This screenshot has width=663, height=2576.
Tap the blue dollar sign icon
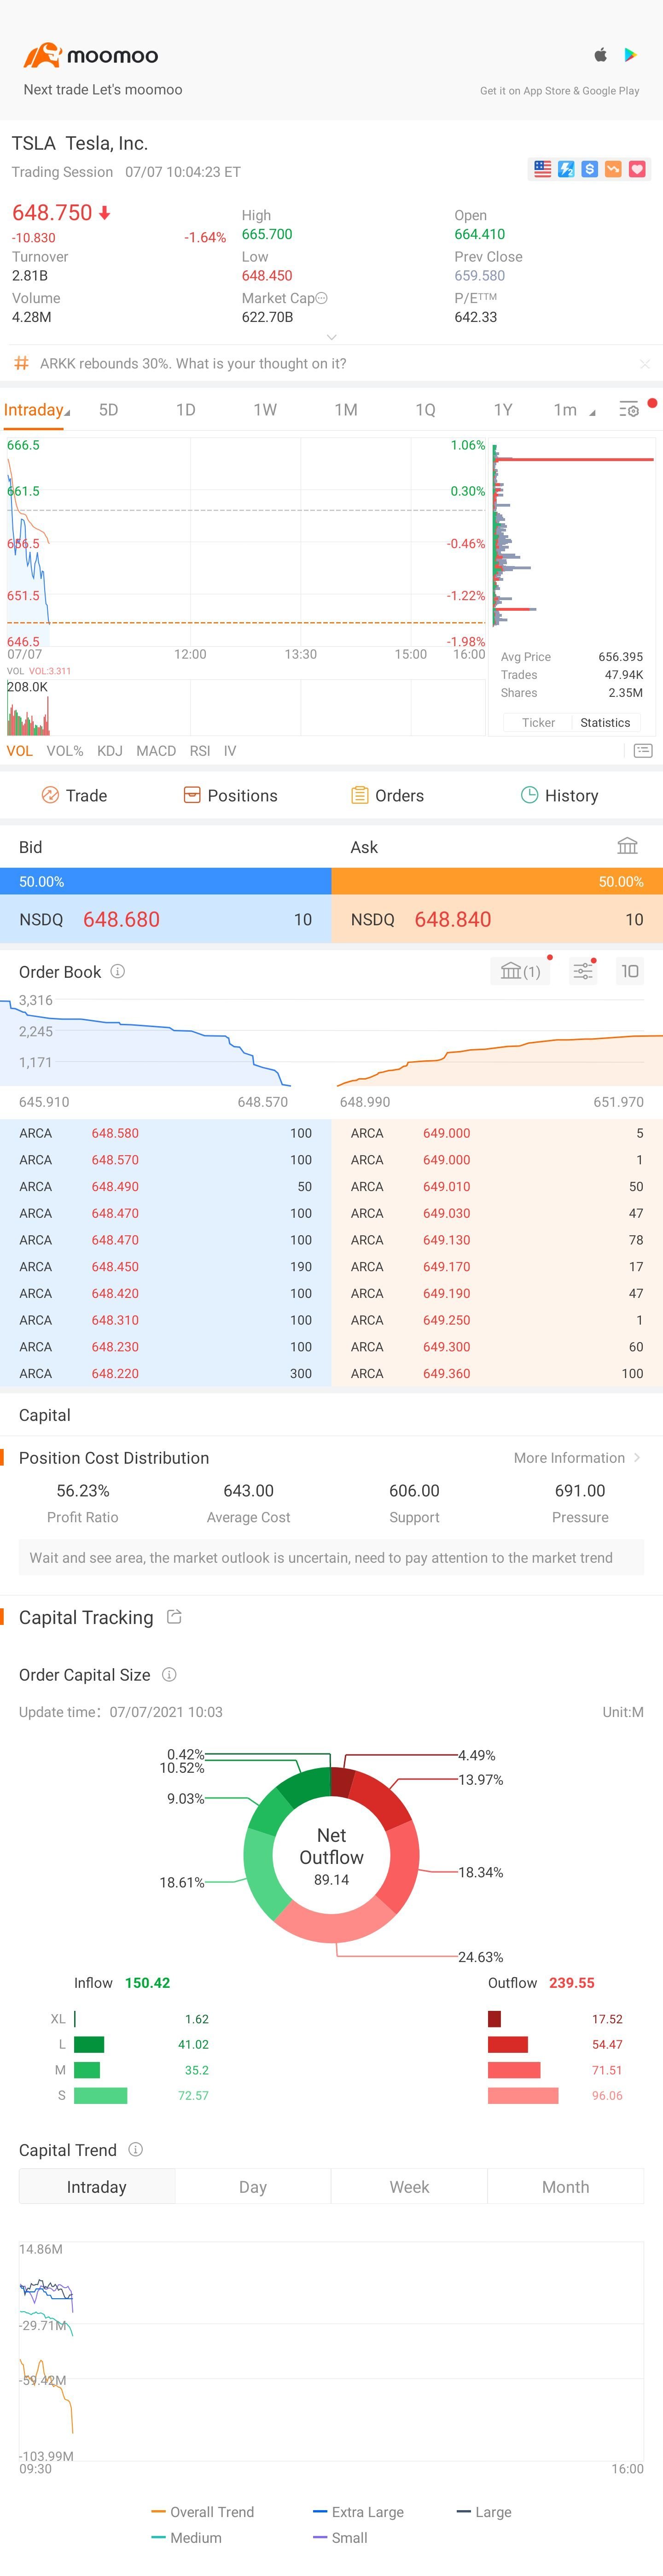tap(590, 169)
